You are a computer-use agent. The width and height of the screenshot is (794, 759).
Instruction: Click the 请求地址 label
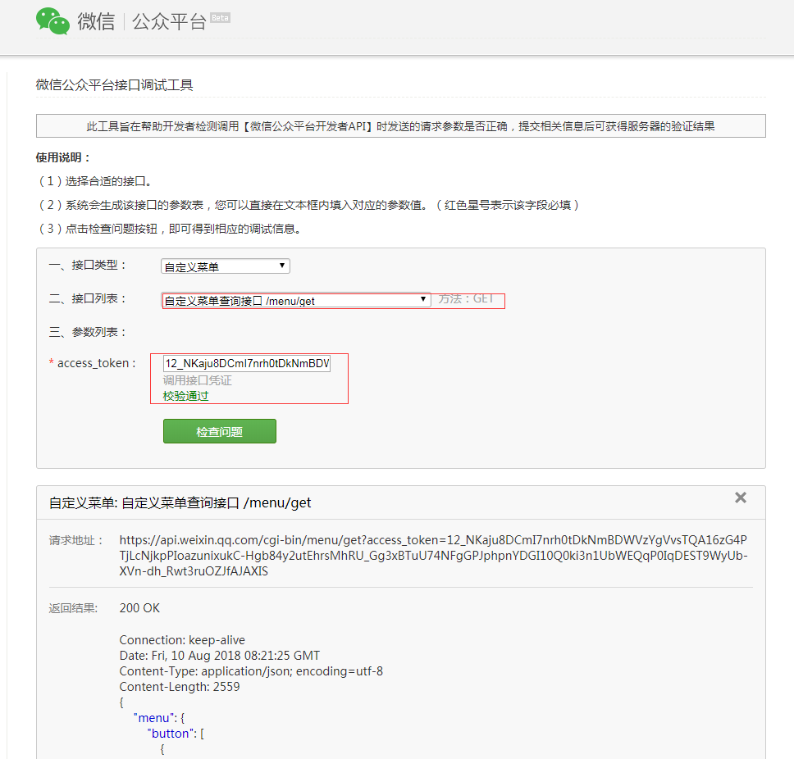(76, 540)
